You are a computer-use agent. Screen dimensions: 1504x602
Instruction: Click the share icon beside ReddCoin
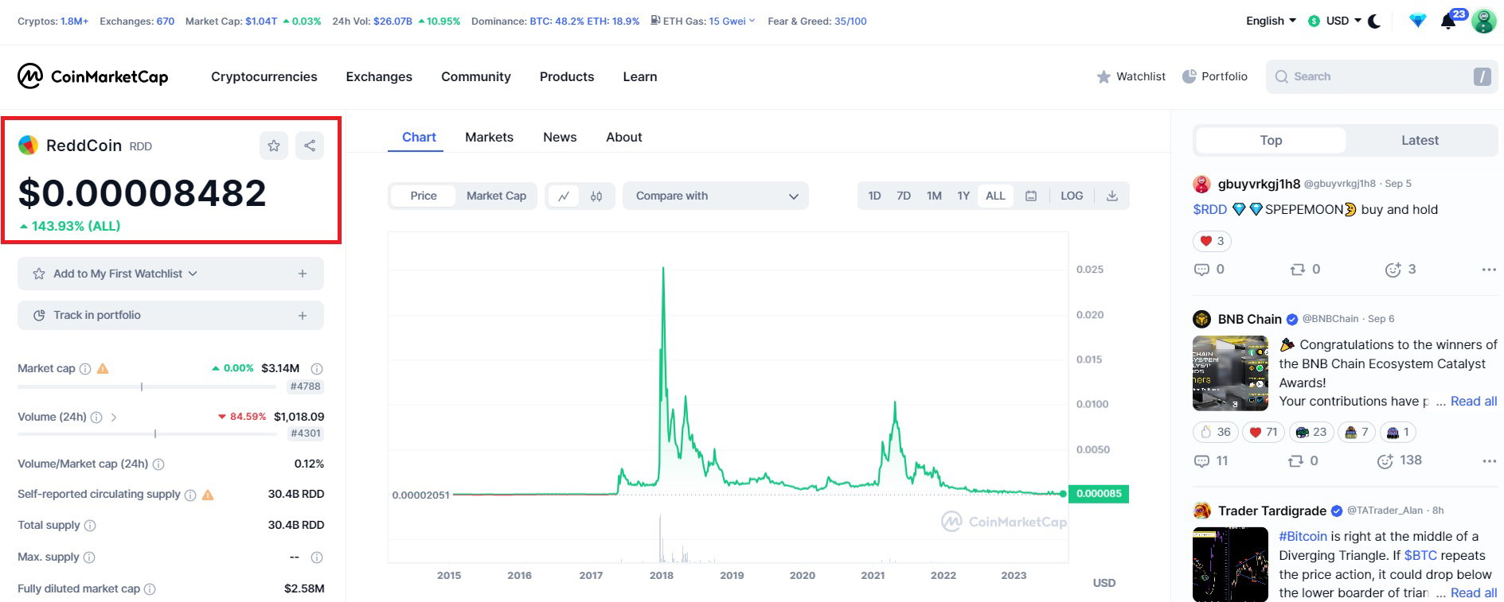310,146
